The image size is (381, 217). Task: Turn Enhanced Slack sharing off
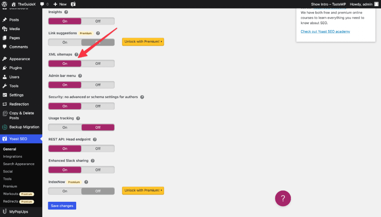(x=98, y=170)
